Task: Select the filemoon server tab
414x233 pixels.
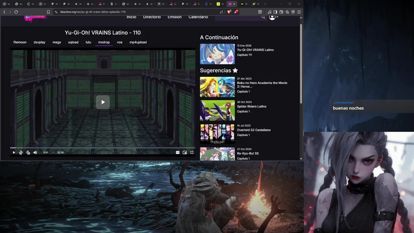Action: 20,42
